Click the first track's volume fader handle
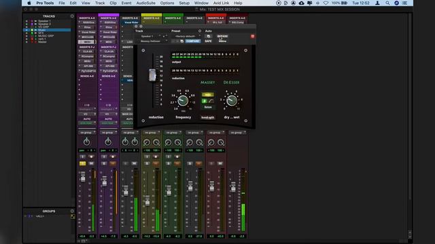Image resolution: width=435 pixels, height=244 pixels. pos(83,176)
